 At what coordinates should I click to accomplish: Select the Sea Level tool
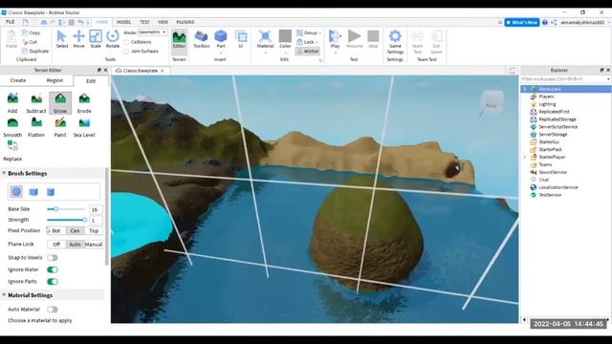tap(84, 127)
